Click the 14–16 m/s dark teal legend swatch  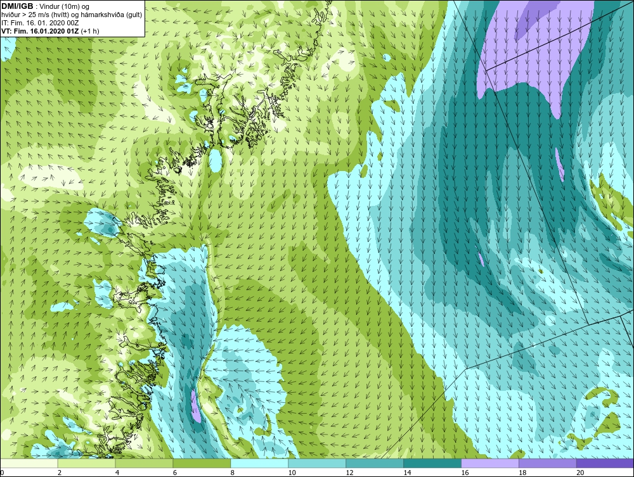432,463
